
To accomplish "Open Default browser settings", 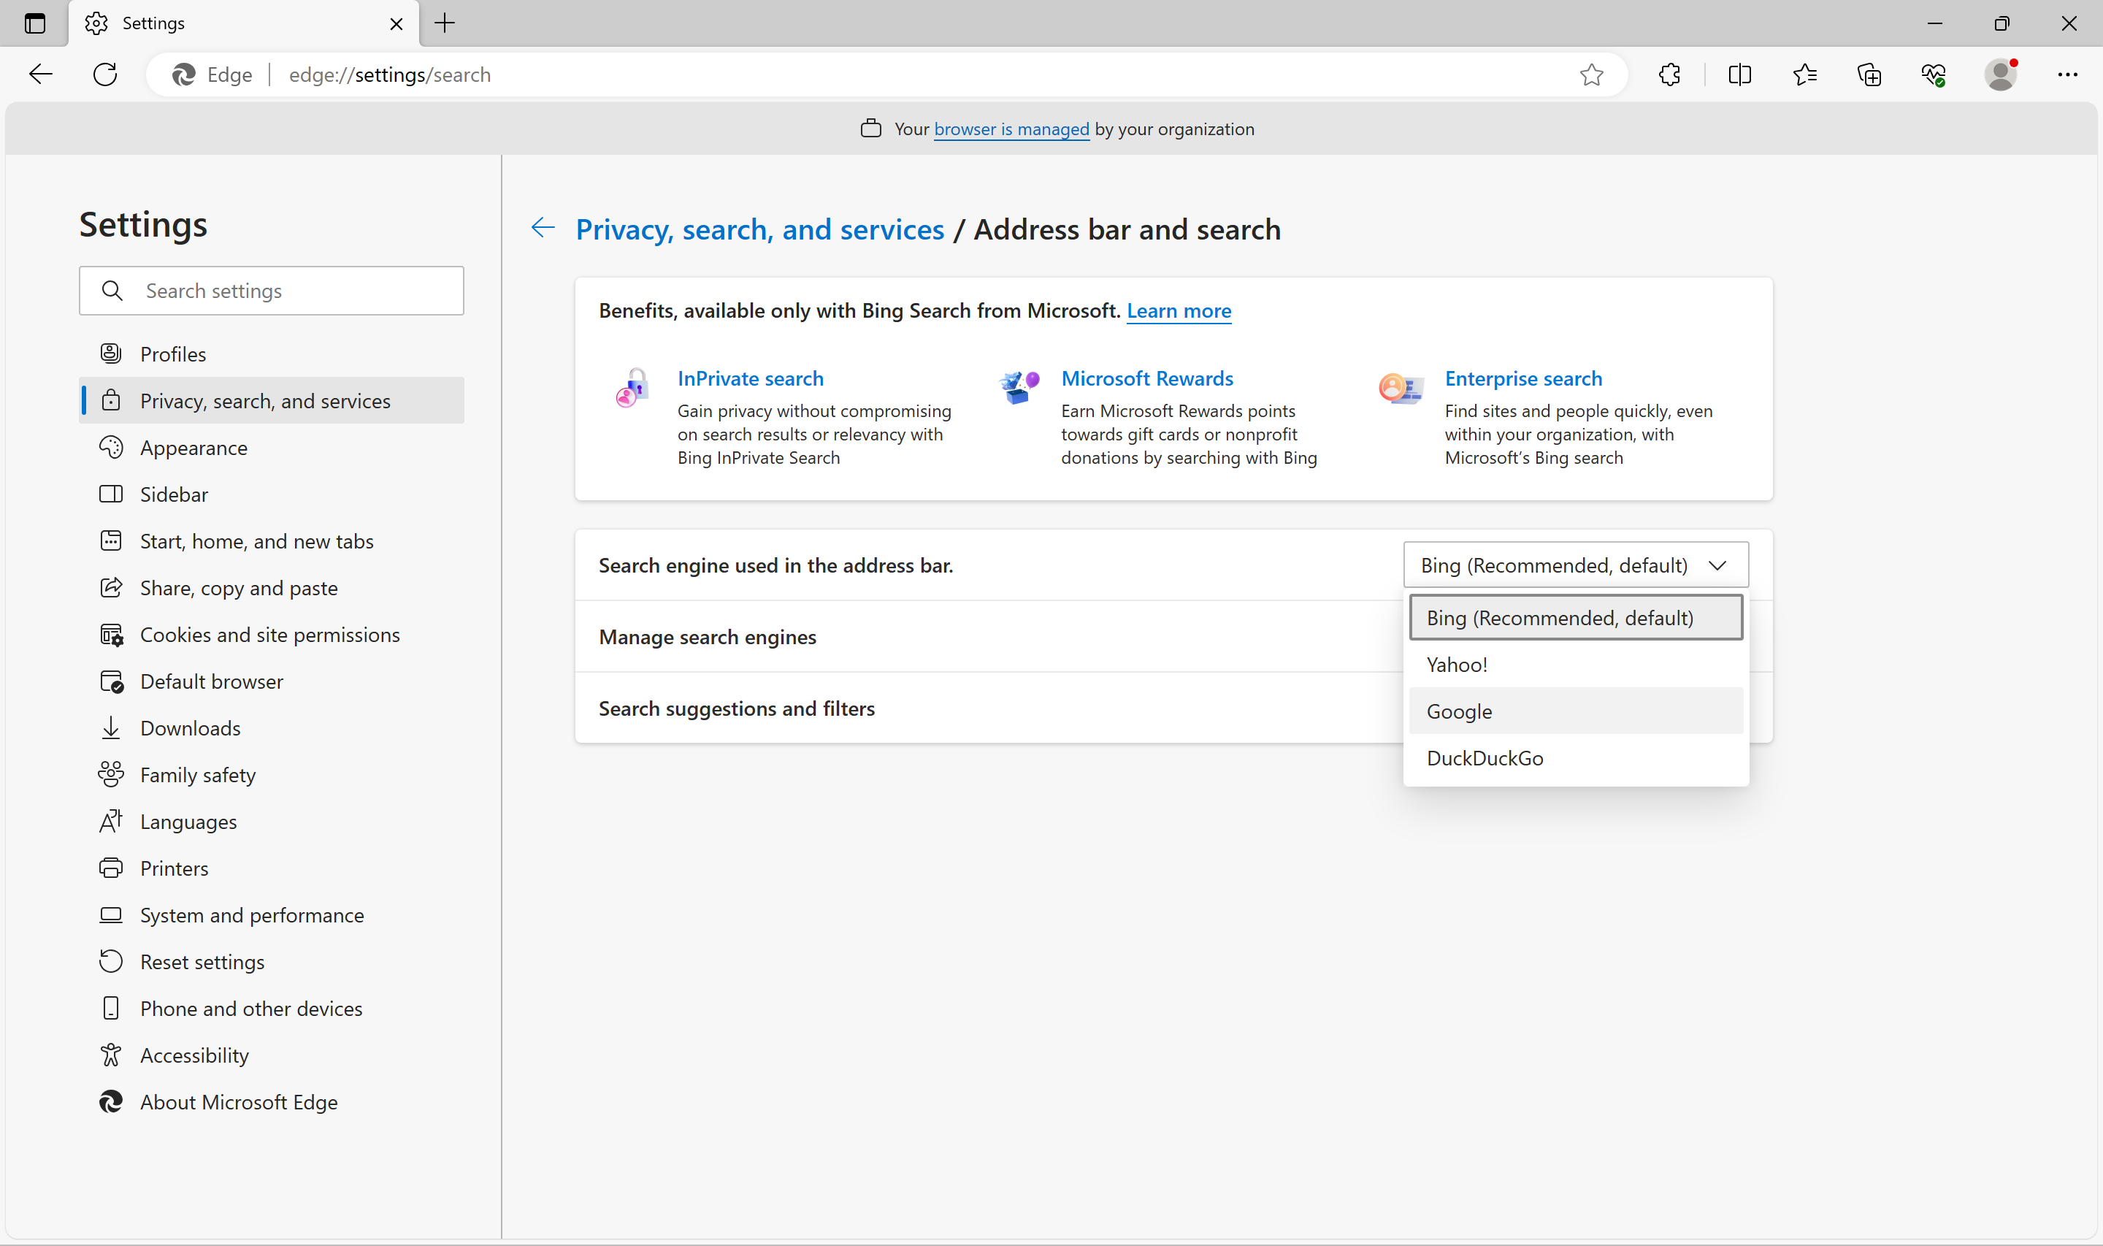I will pos(271,681).
